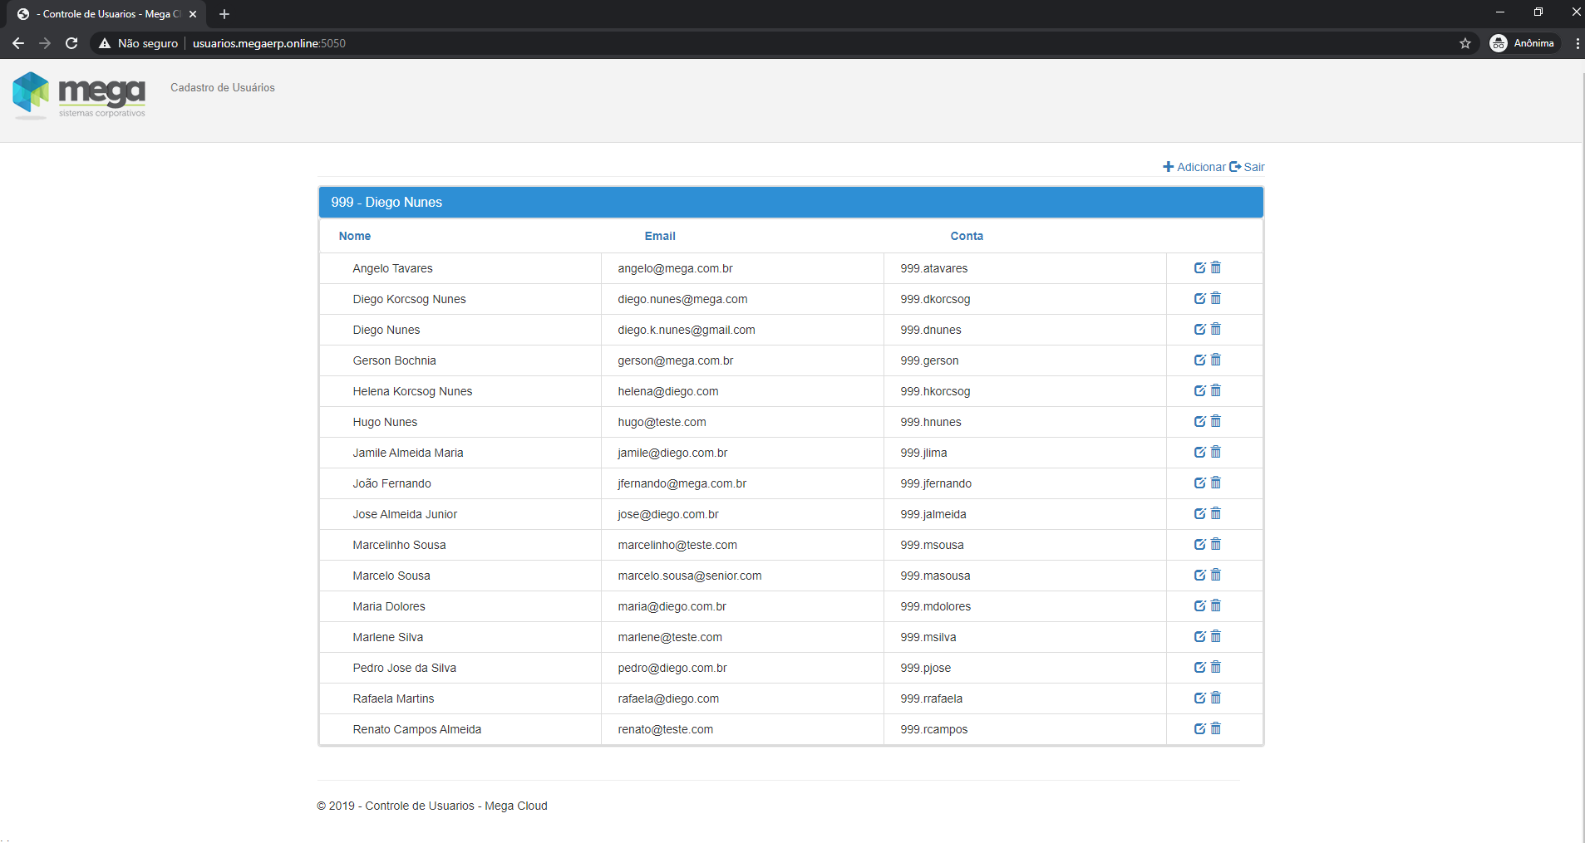Remove Marcelo Sousa using trash icon

(1216, 575)
